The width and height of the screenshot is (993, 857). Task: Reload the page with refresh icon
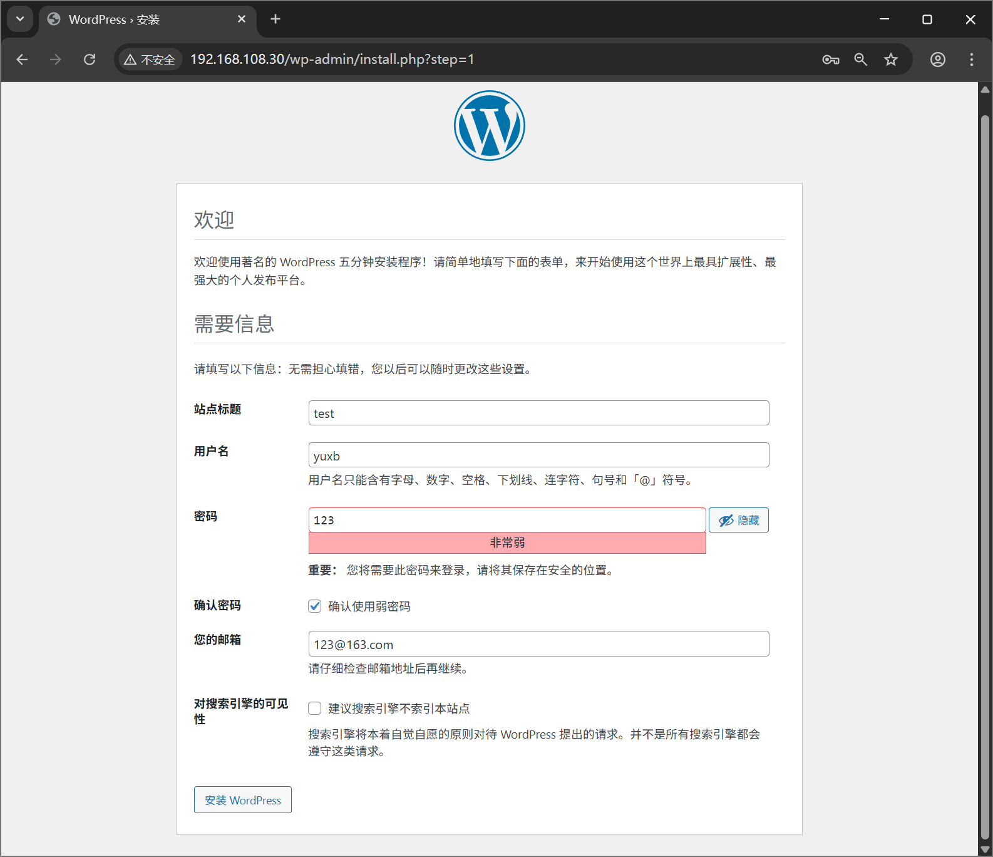click(x=90, y=60)
